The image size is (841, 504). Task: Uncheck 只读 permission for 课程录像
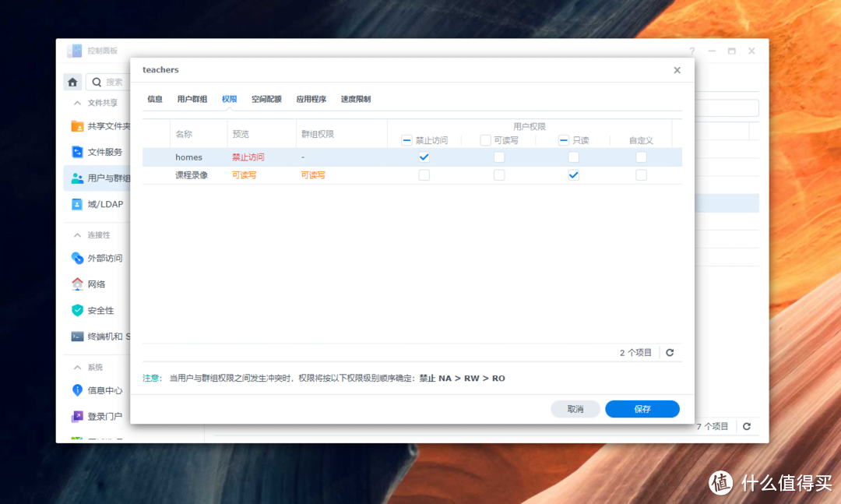point(573,174)
